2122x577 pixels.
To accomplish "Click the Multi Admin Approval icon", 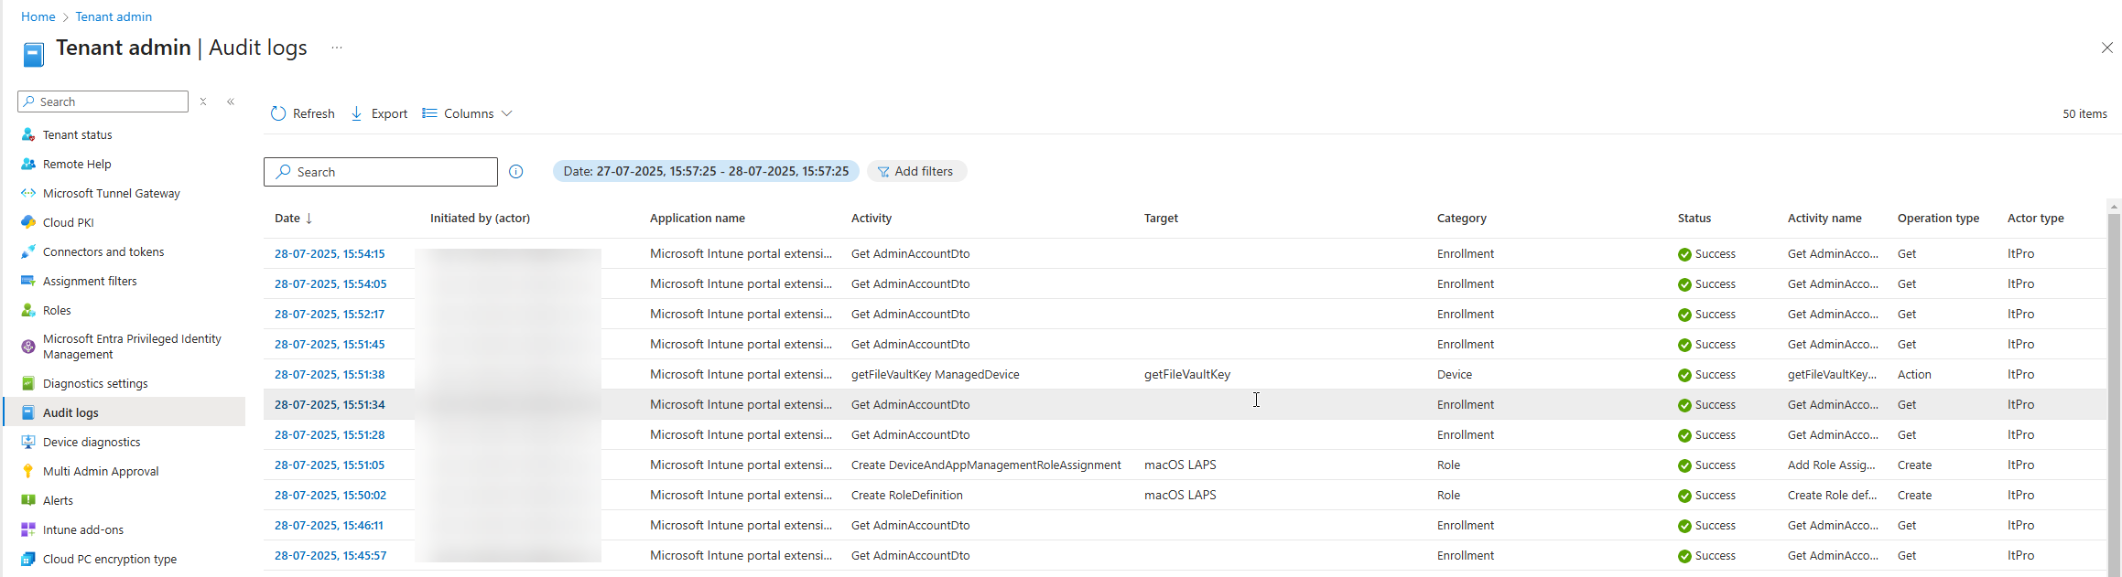I will (28, 471).
